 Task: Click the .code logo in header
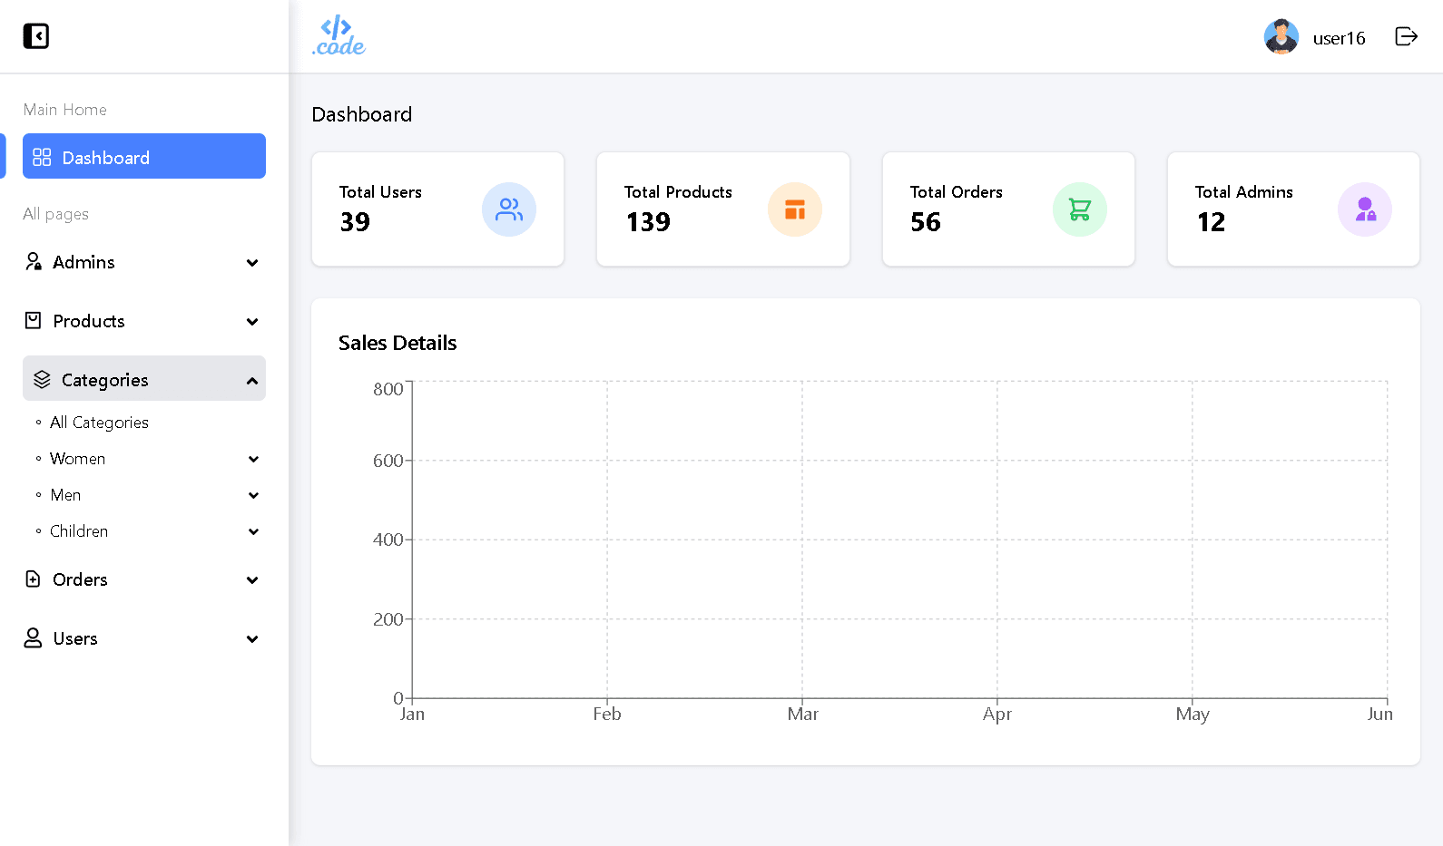point(339,36)
